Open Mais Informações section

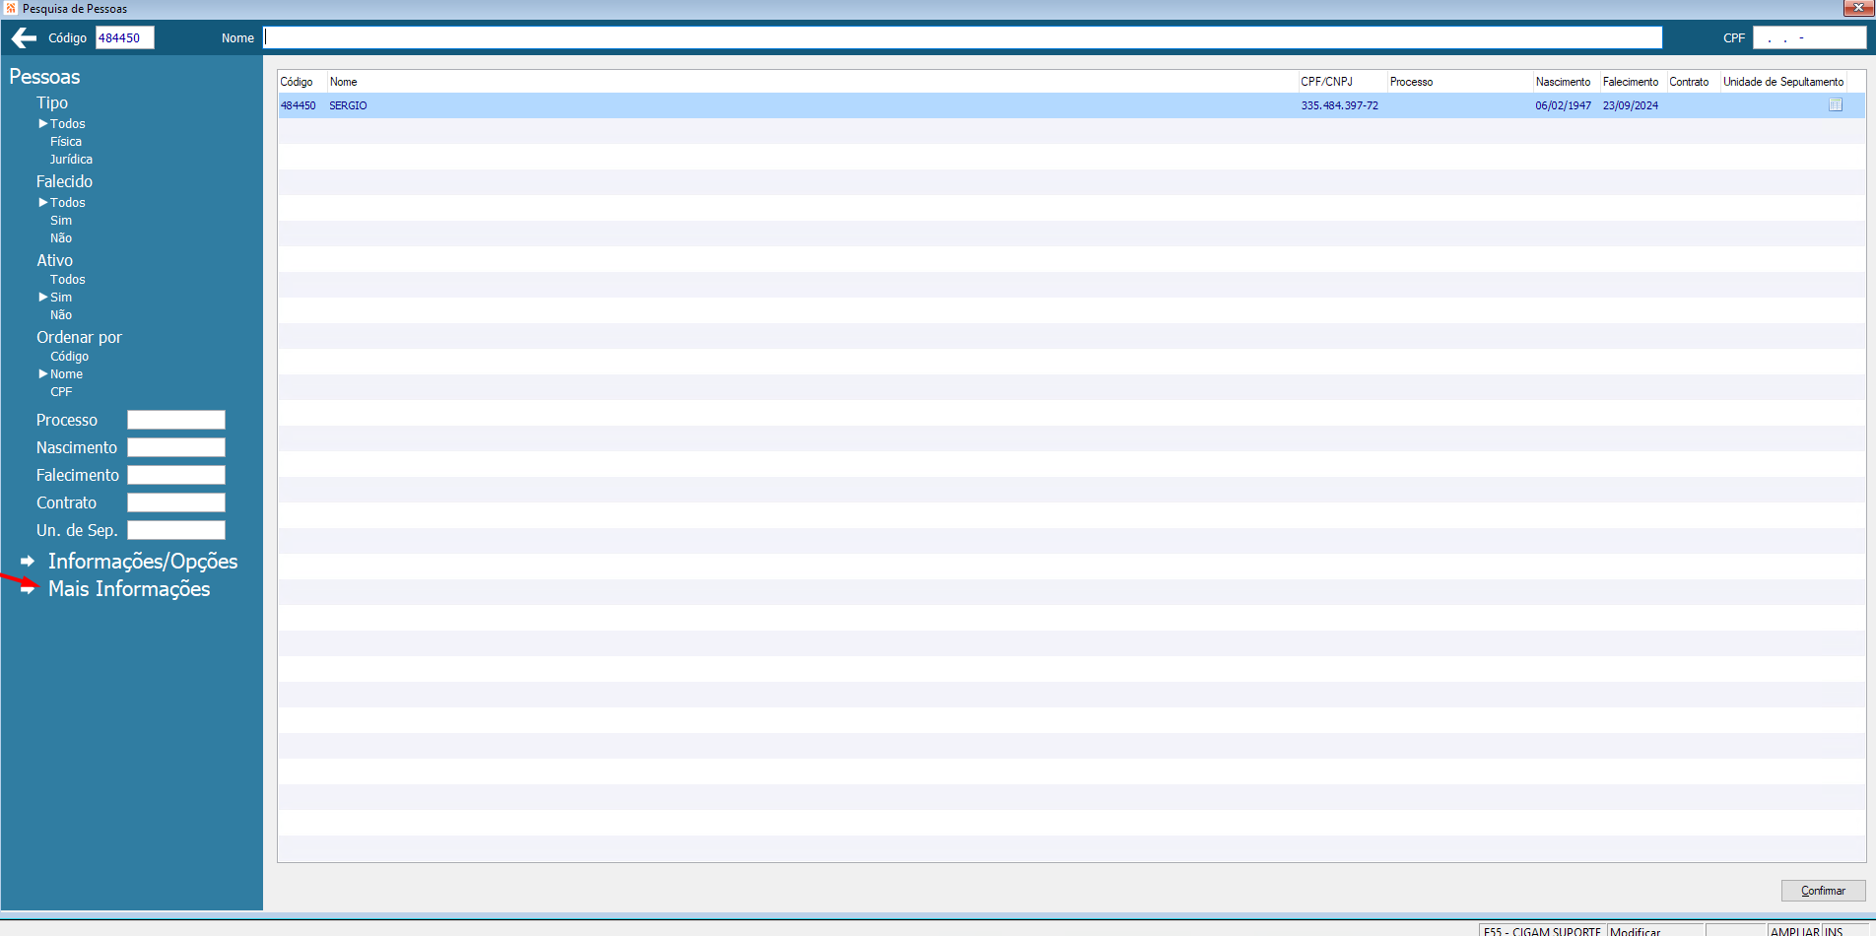click(x=129, y=589)
